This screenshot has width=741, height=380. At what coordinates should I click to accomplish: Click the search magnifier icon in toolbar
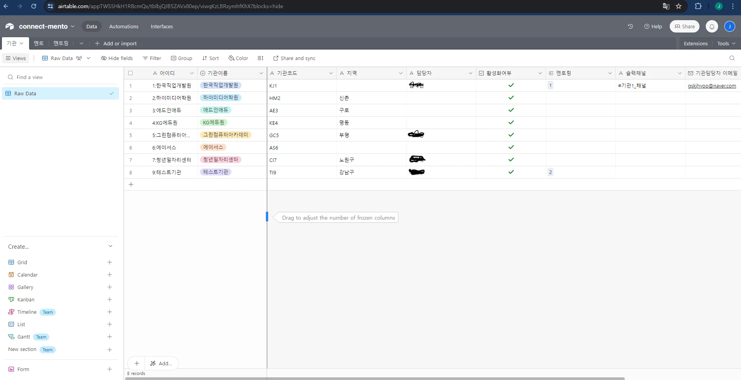[x=732, y=58]
